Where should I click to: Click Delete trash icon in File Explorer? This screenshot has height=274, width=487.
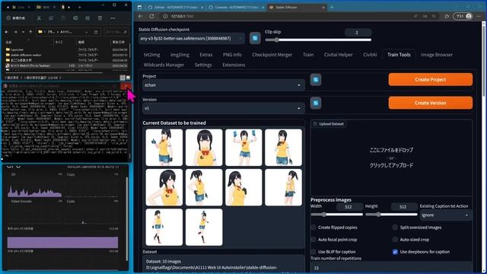tap(100, 18)
